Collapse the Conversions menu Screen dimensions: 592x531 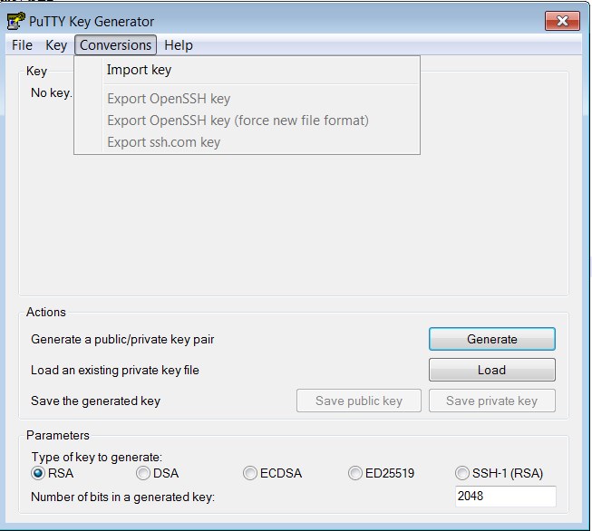[115, 45]
